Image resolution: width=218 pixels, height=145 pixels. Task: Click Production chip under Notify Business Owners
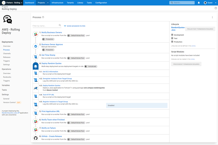pyautogui.click(x=48, y=39)
